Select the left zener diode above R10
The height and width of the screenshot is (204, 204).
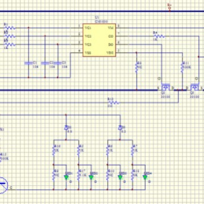click(x=66, y=127)
